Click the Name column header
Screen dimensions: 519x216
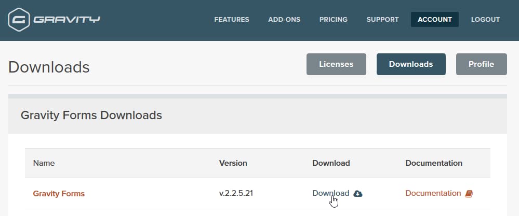pyautogui.click(x=44, y=163)
